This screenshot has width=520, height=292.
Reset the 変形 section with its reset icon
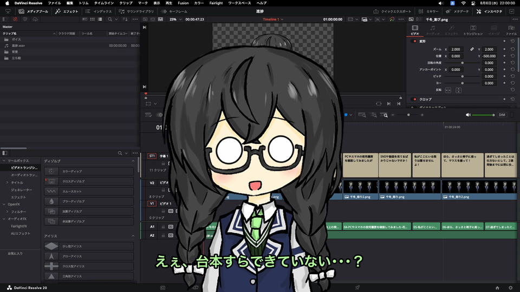pyautogui.click(x=513, y=41)
